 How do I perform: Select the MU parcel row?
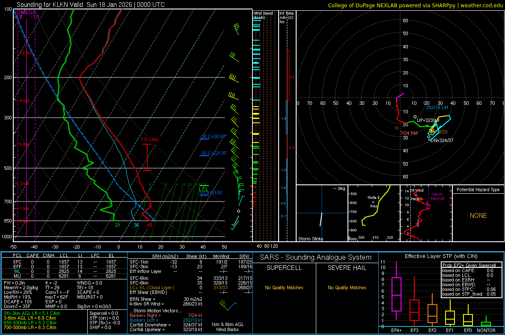click(x=64, y=276)
